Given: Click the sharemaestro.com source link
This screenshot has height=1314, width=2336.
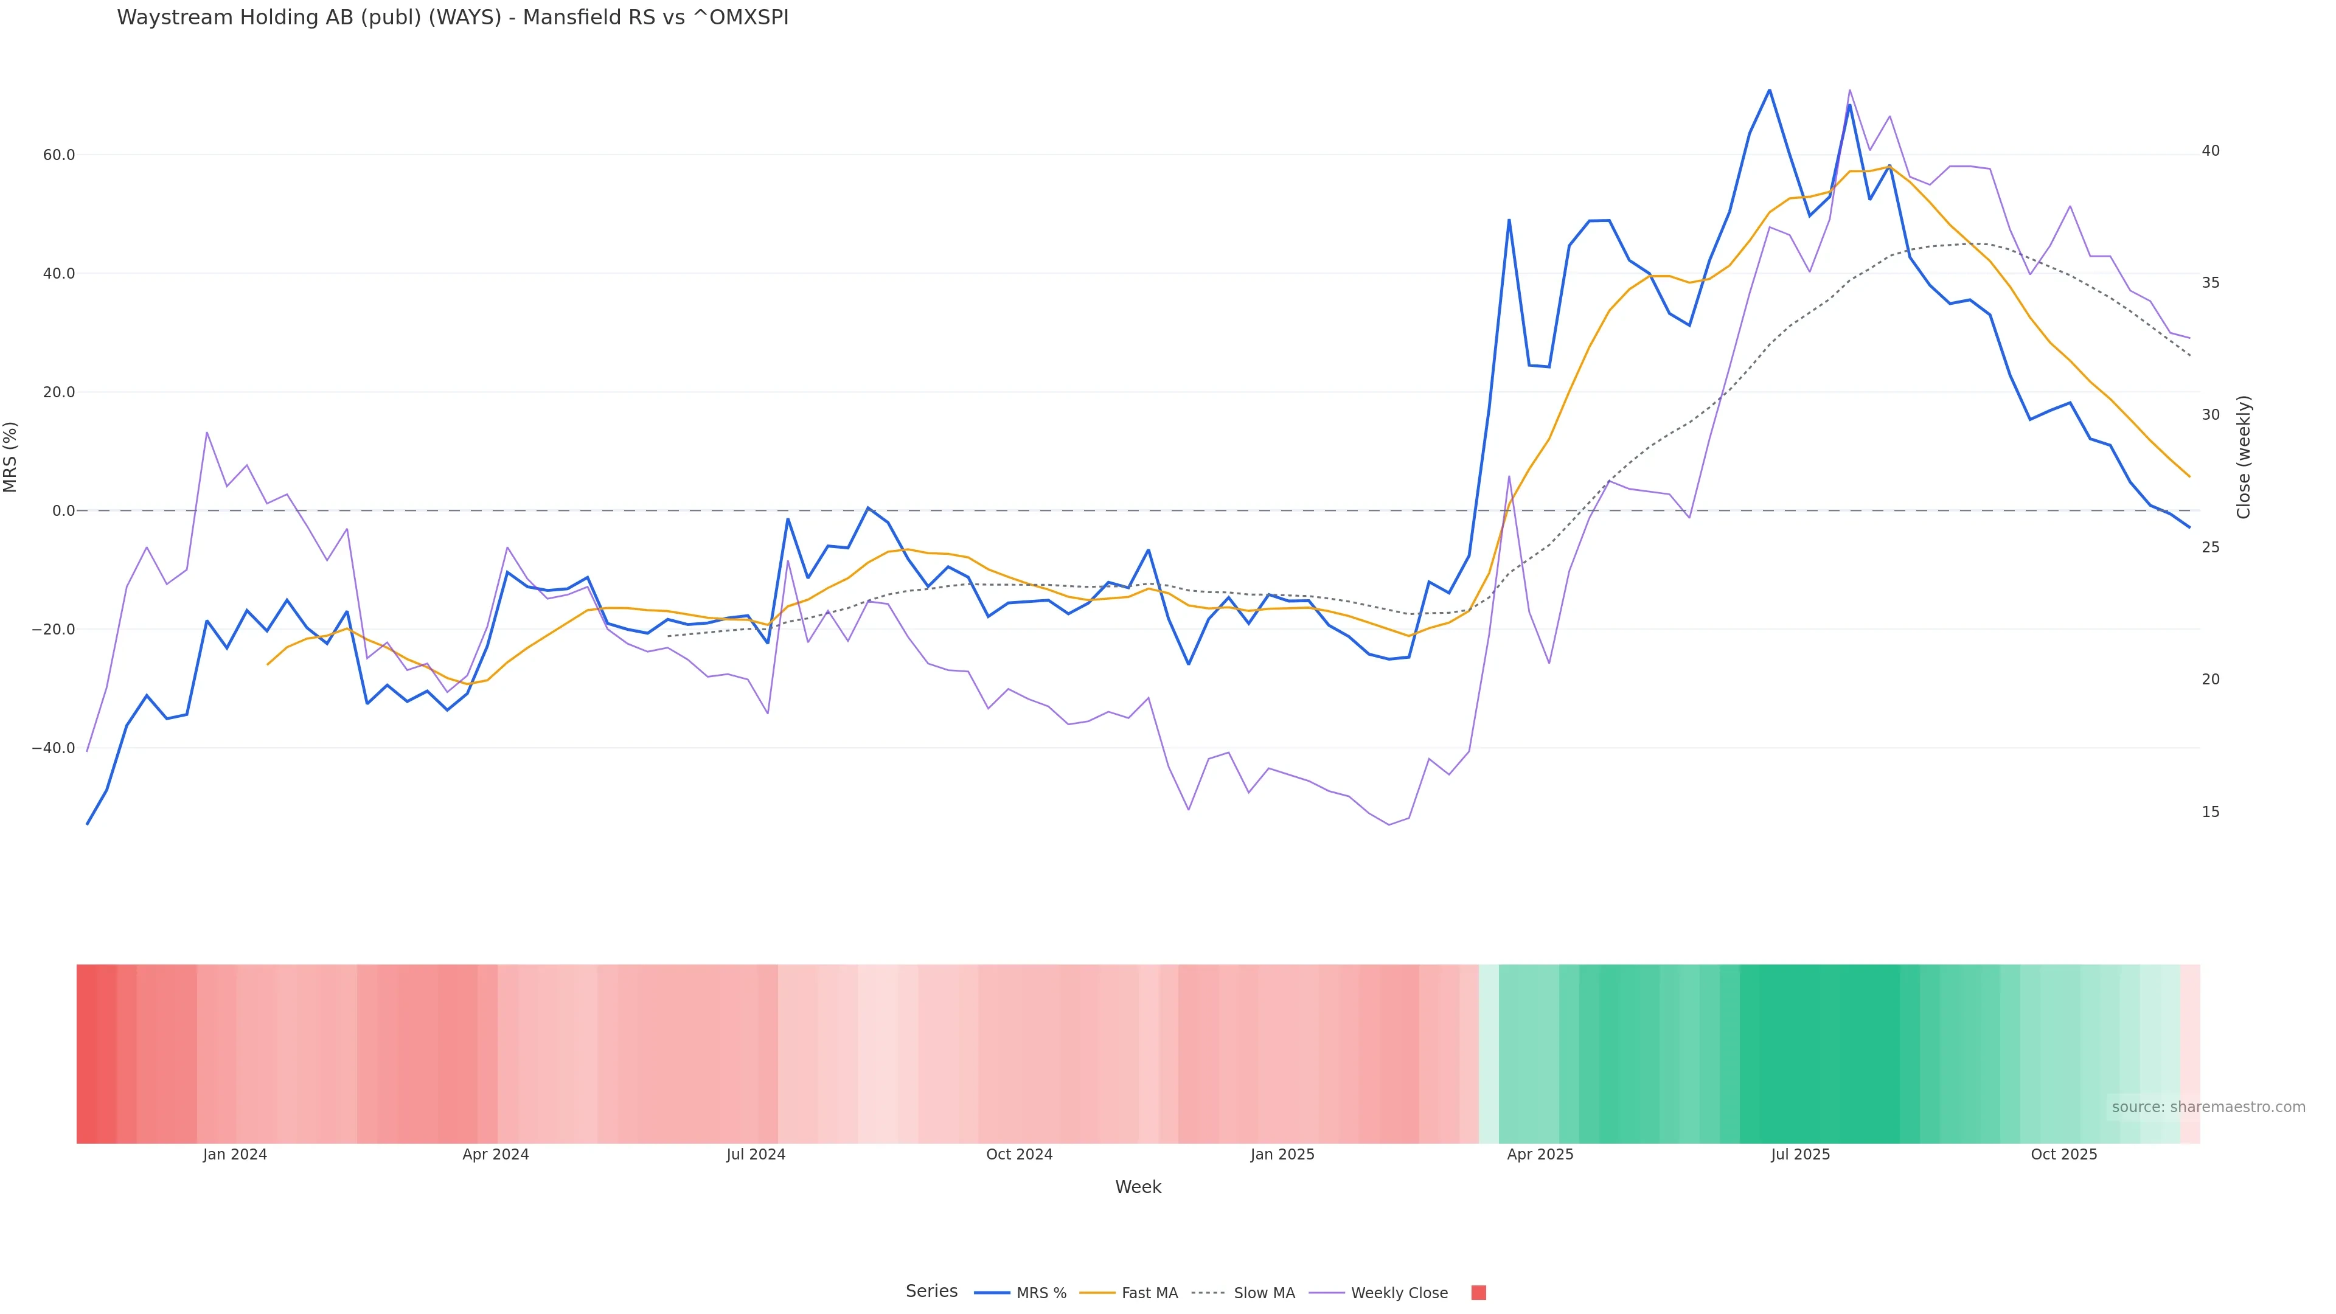Looking at the screenshot, I should [x=2208, y=1107].
